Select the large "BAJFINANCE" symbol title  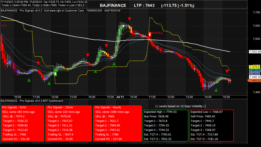(x=113, y=6)
